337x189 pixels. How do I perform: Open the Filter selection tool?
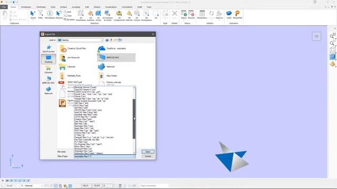coord(41,15)
